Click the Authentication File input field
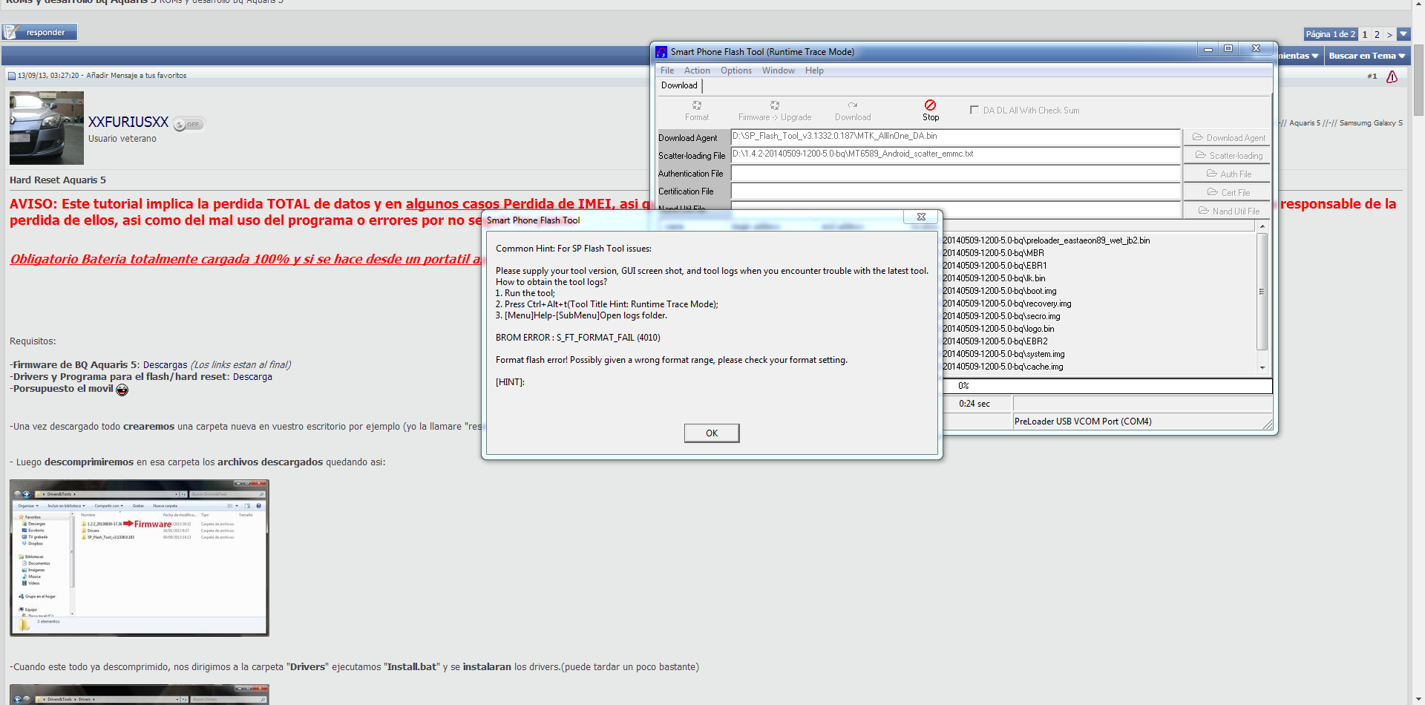 click(x=955, y=173)
